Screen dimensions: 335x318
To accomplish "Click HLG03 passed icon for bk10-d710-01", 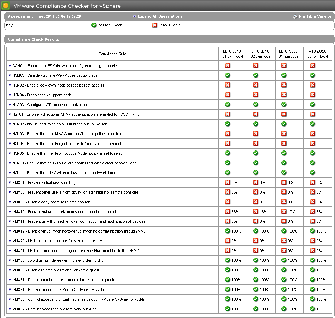I will [228, 105].
